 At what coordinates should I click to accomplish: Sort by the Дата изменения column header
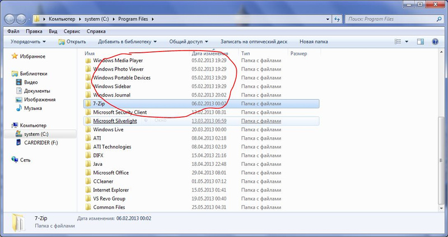coord(210,53)
